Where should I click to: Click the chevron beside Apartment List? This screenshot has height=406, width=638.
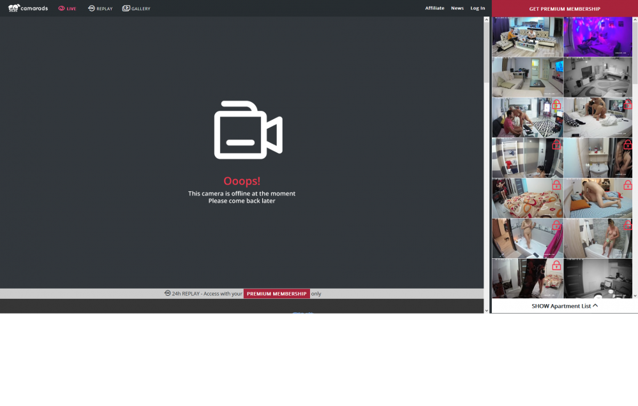pyautogui.click(x=595, y=306)
